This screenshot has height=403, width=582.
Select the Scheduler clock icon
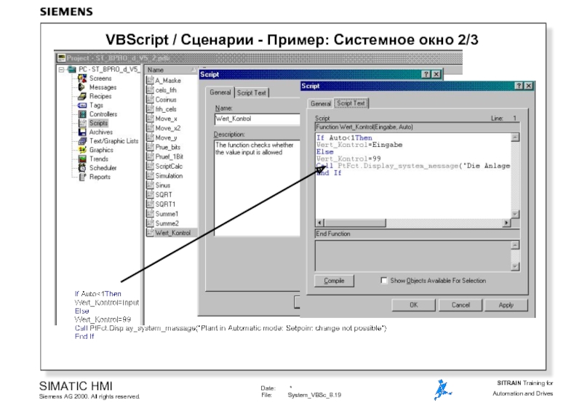[82, 168]
